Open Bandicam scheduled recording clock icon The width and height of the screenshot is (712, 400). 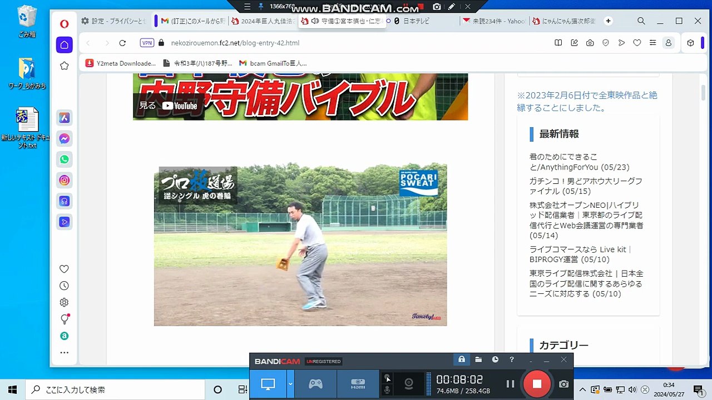495,360
